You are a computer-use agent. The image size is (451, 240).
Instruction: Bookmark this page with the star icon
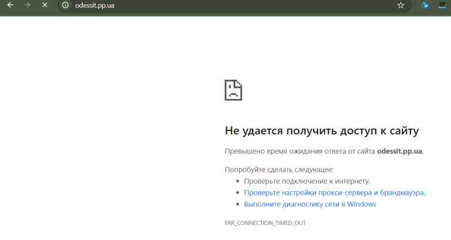pos(400,5)
